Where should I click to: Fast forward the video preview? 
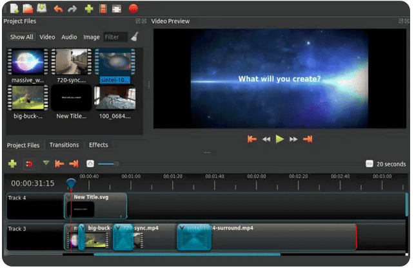(x=293, y=139)
